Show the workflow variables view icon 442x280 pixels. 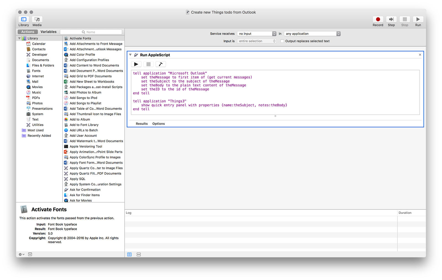pyautogui.click(x=139, y=254)
